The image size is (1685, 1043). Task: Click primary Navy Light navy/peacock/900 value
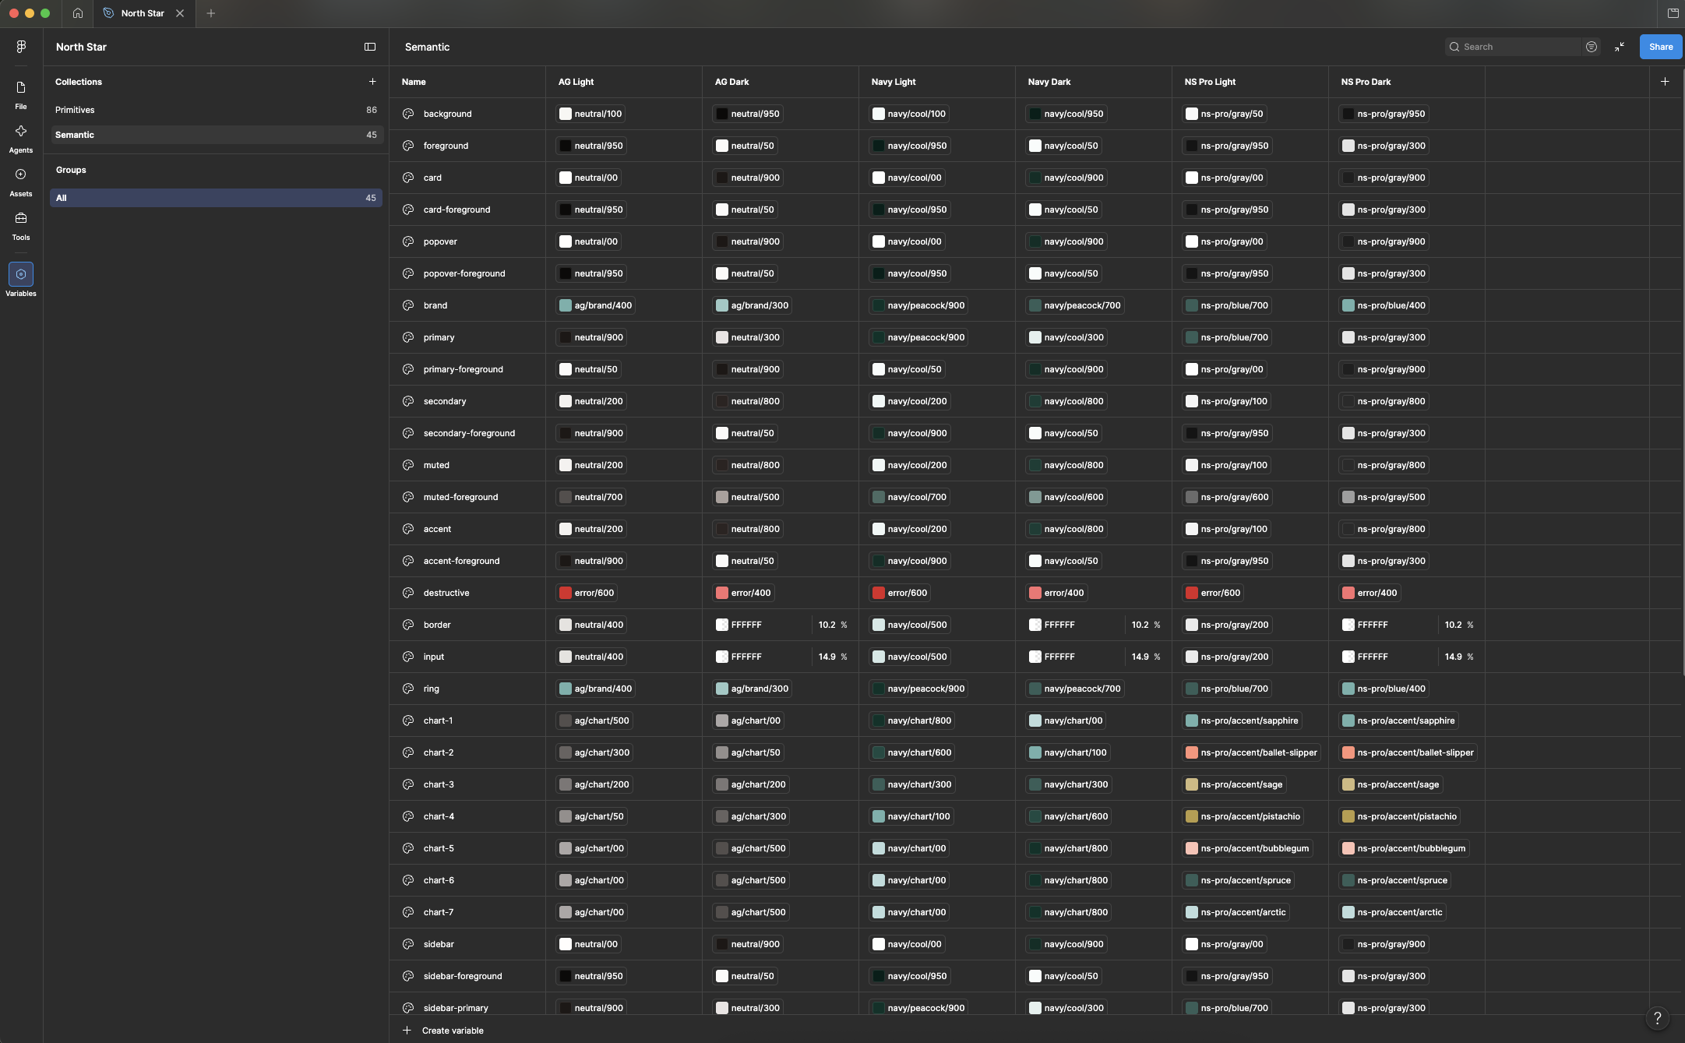(918, 337)
